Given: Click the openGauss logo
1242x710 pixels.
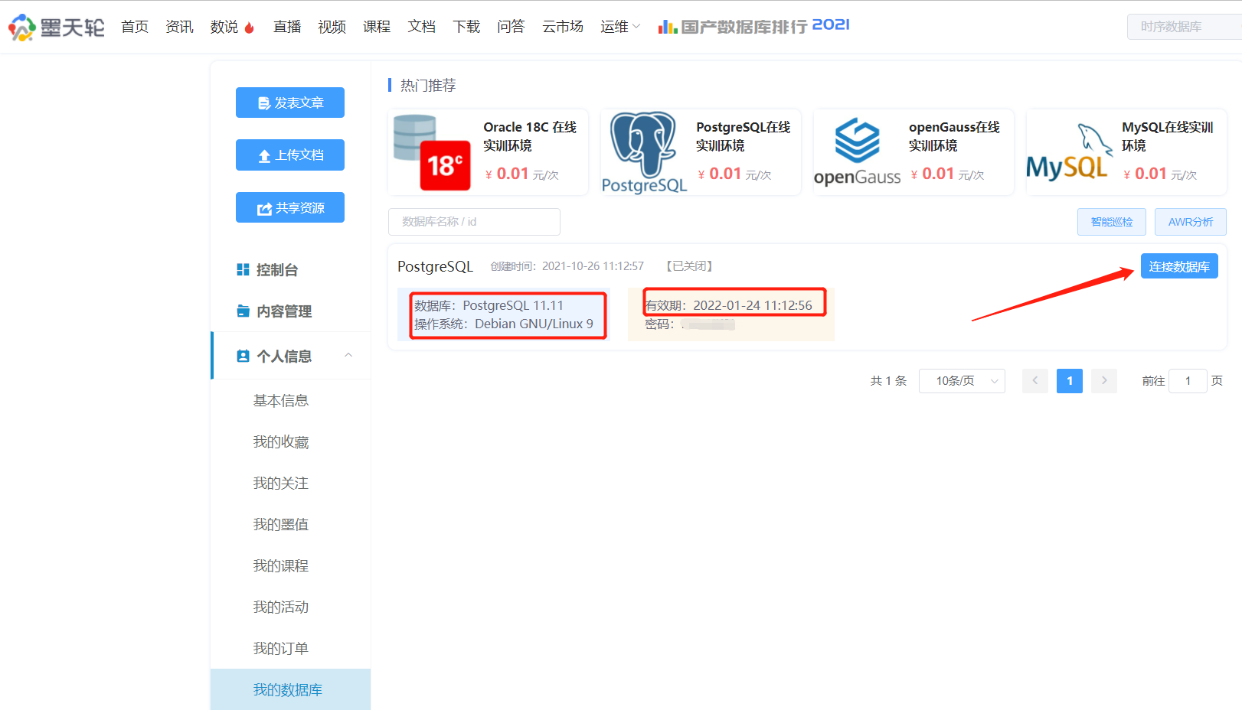Looking at the screenshot, I should click(857, 151).
